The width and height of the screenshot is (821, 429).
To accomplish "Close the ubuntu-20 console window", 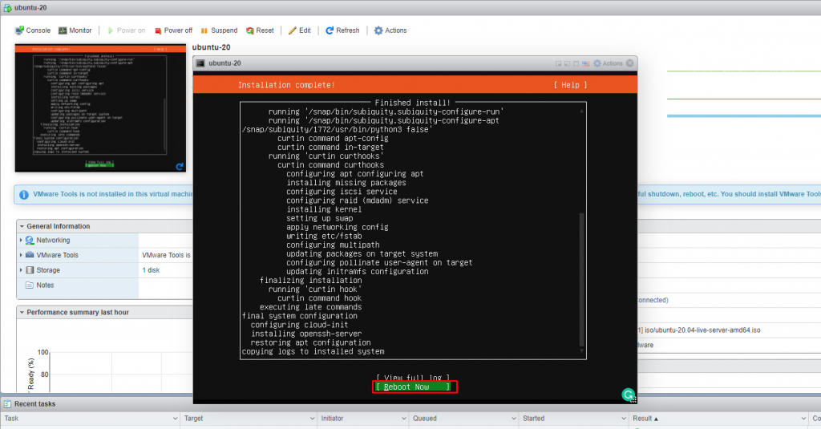I will pyautogui.click(x=630, y=63).
